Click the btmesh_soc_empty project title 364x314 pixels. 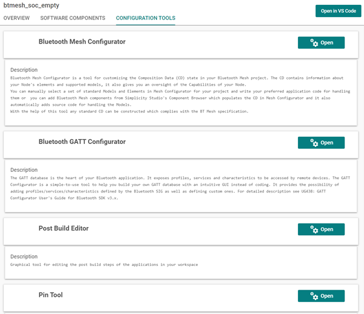32,5
